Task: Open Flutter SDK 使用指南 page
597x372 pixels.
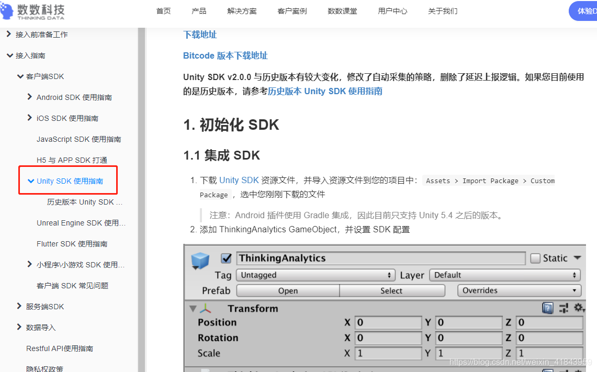Action: [x=72, y=244]
